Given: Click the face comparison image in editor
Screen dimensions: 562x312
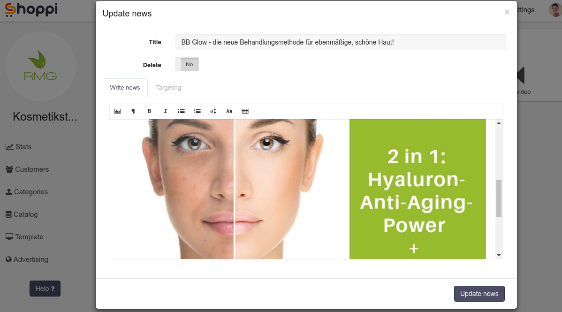Looking at the screenshot, I should pyautogui.click(x=229, y=189).
